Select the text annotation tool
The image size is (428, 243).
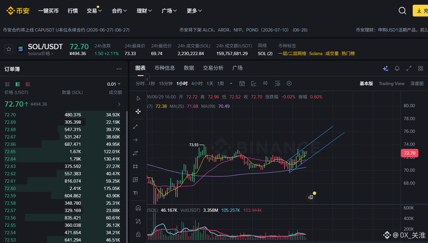[x=135, y=193]
